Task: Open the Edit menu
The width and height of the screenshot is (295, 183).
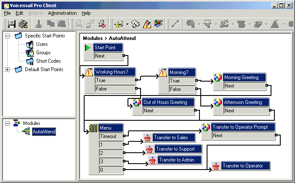Action: 19,13
